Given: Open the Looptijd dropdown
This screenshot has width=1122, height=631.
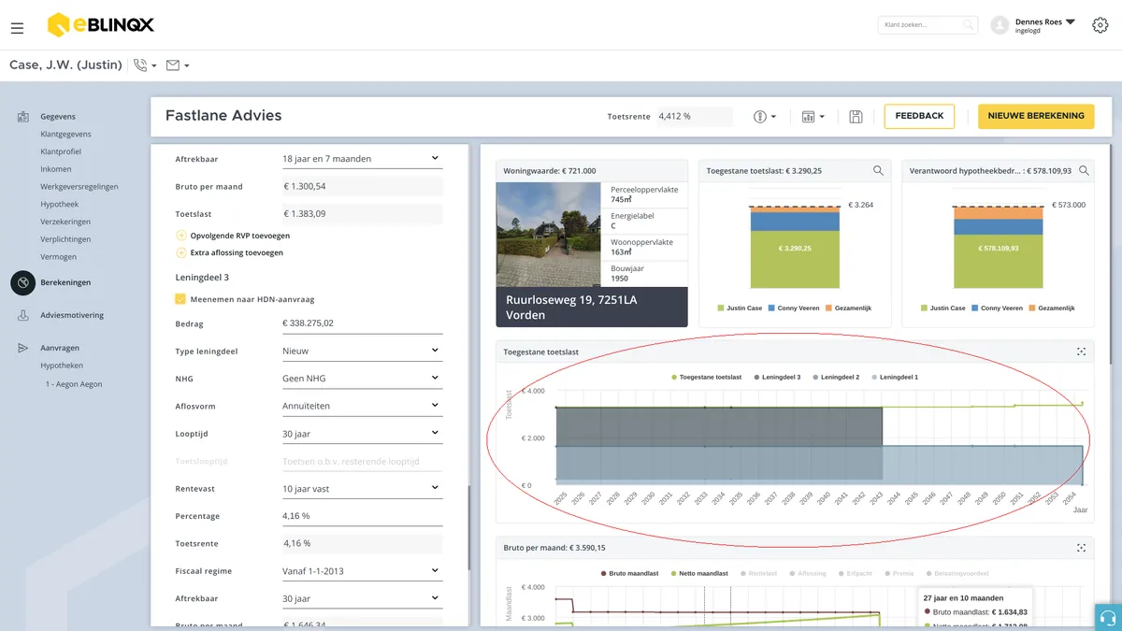Looking at the screenshot, I should 362,434.
